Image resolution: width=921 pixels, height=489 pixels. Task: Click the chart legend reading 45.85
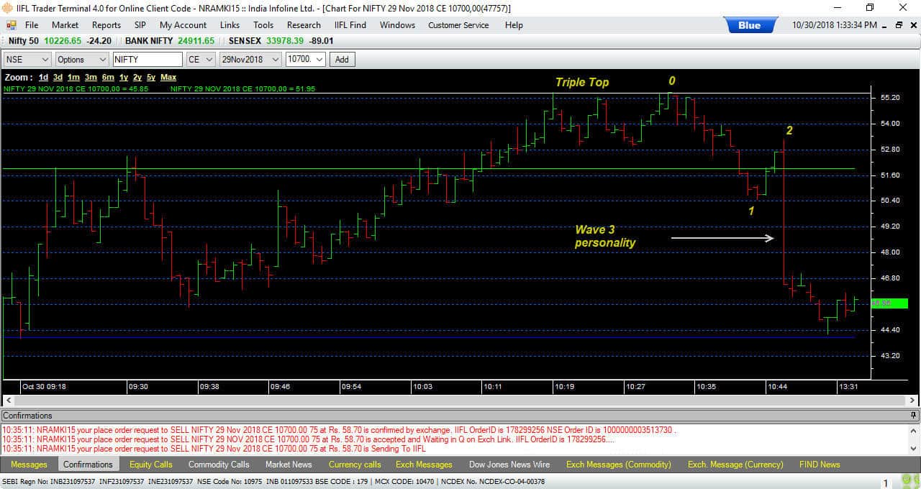[x=76, y=88]
